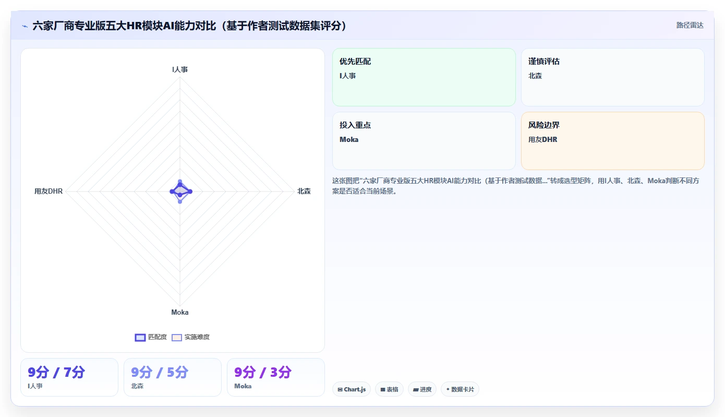Image resolution: width=725 pixels, height=417 pixels.
Task: Click the 路径雷达 label
Action: (x=690, y=25)
